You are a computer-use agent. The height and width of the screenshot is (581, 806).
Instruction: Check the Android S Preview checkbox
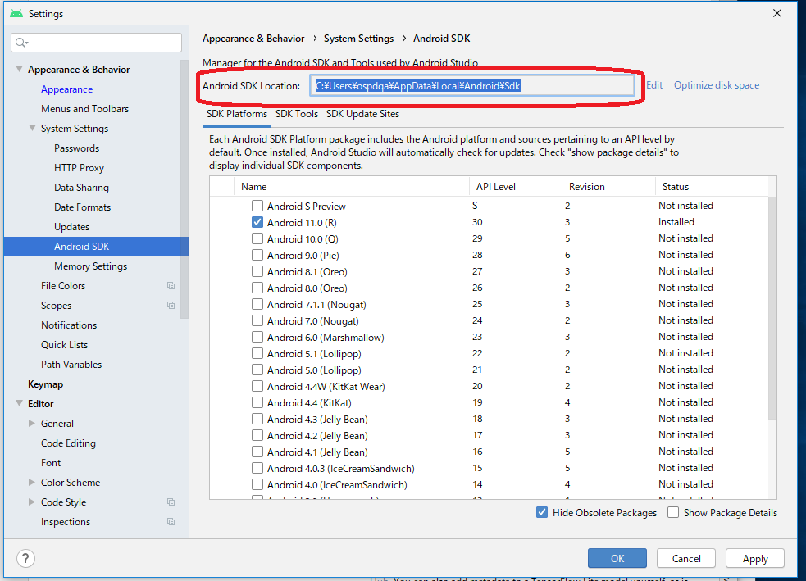pos(257,206)
